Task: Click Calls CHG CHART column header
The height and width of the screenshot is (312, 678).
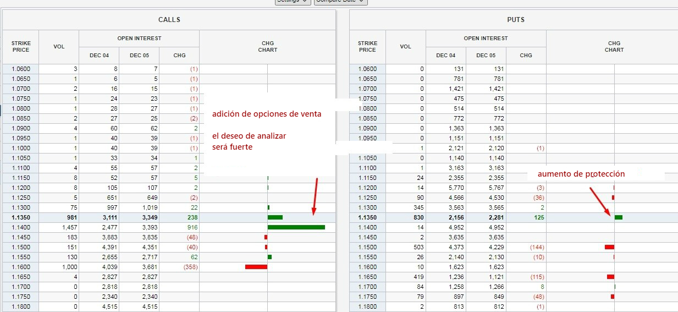Action: pyautogui.click(x=267, y=47)
